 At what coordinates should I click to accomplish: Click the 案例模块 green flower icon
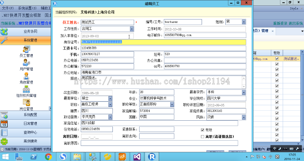click(x=4, y=141)
